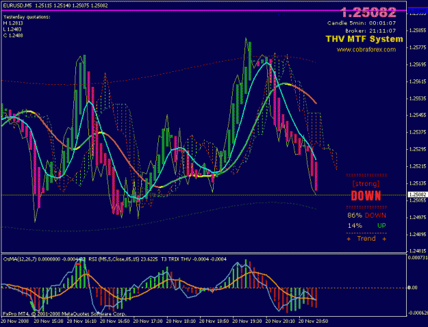This screenshot has width=428, height=327.
Task: Click the 1.24815 price-axis label
Action: coord(418,251)
